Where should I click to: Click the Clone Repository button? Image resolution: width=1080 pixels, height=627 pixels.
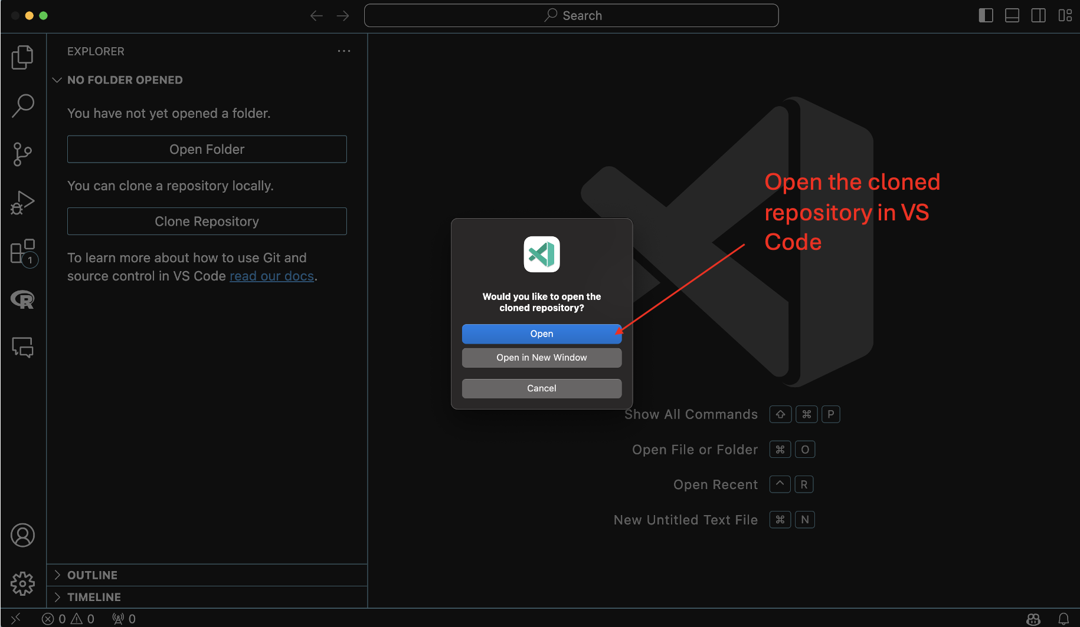tap(207, 221)
